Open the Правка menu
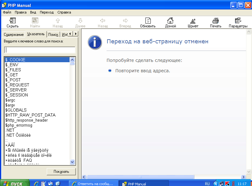Image resolution: width=252 pixels, height=186 pixels. coord(21,12)
